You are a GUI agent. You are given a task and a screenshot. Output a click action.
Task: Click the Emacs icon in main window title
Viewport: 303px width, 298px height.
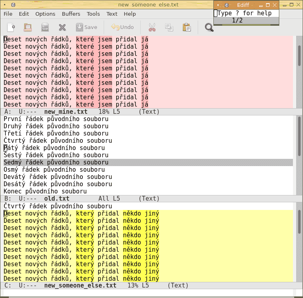[13, 5]
